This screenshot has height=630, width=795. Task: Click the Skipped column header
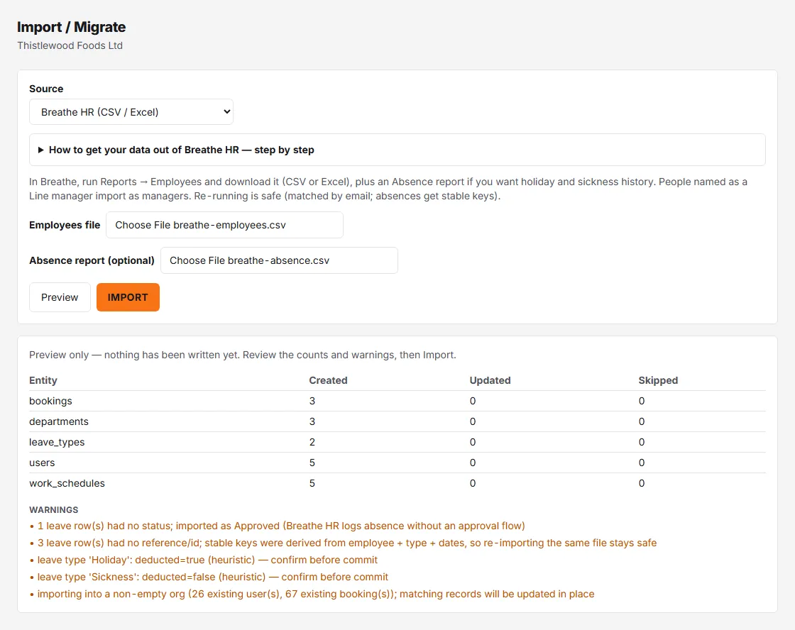[x=657, y=381]
